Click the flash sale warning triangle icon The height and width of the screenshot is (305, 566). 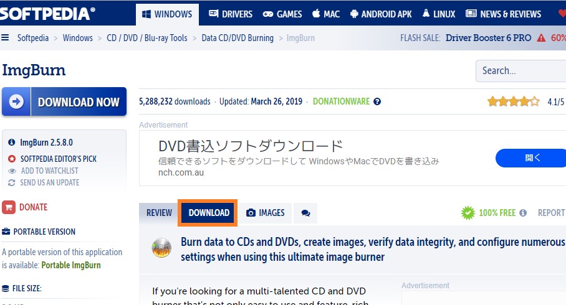click(x=541, y=37)
